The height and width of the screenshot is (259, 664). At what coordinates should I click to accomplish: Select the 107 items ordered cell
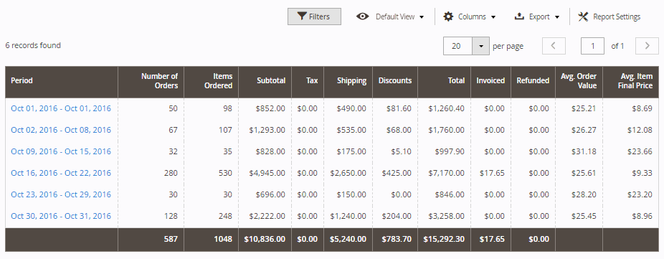tap(211, 130)
